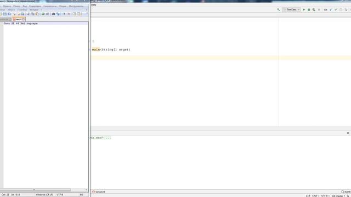Click the Save All icon in Notepad++
The width and height of the screenshot is (351, 197).
click(x=9, y=14)
